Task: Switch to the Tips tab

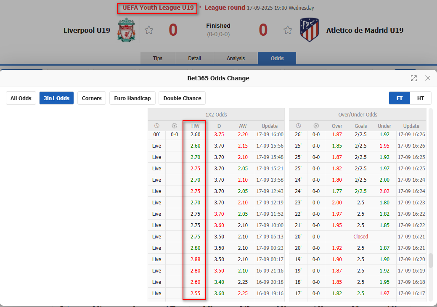Action: coord(158,58)
